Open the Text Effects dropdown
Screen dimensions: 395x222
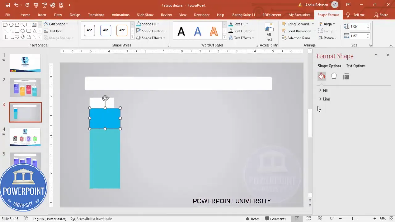[241, 38]
